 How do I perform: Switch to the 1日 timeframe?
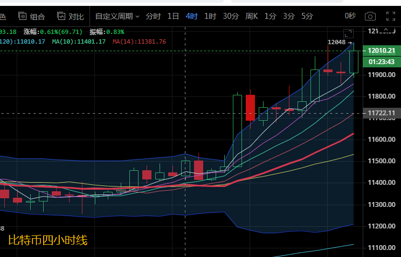(173, 16)
